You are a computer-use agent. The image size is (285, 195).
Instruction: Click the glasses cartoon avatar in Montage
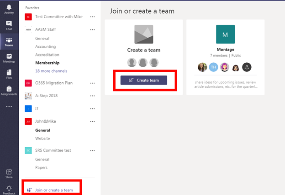236,67
